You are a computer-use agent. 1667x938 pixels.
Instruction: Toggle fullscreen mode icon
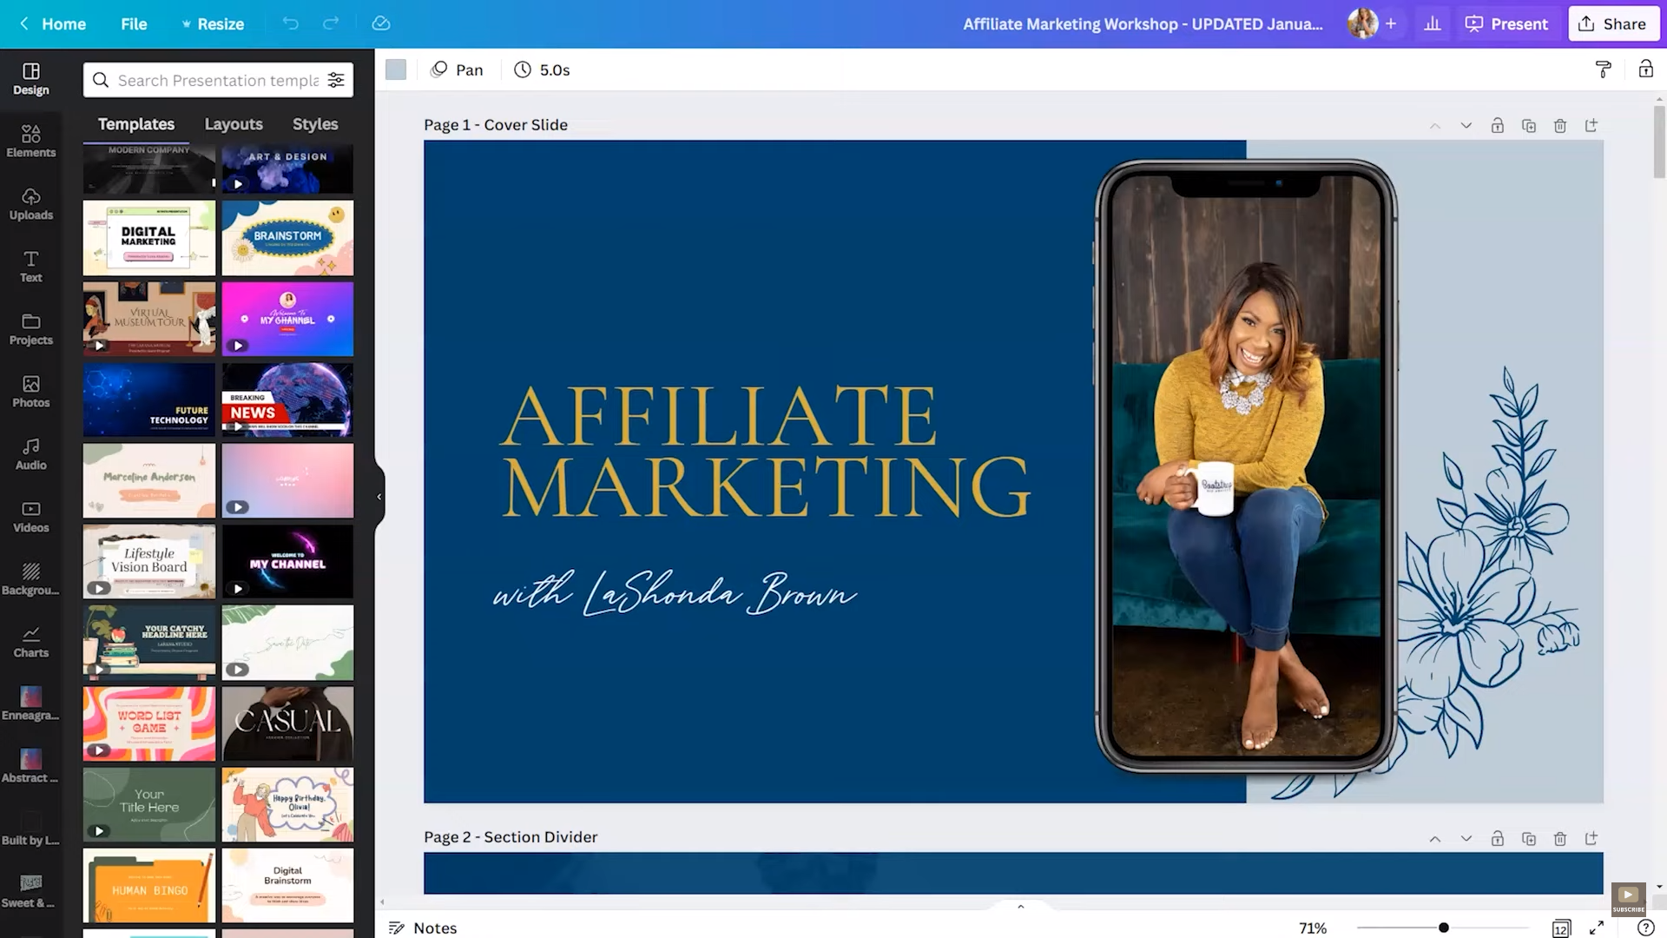[x=1597, y=928]
